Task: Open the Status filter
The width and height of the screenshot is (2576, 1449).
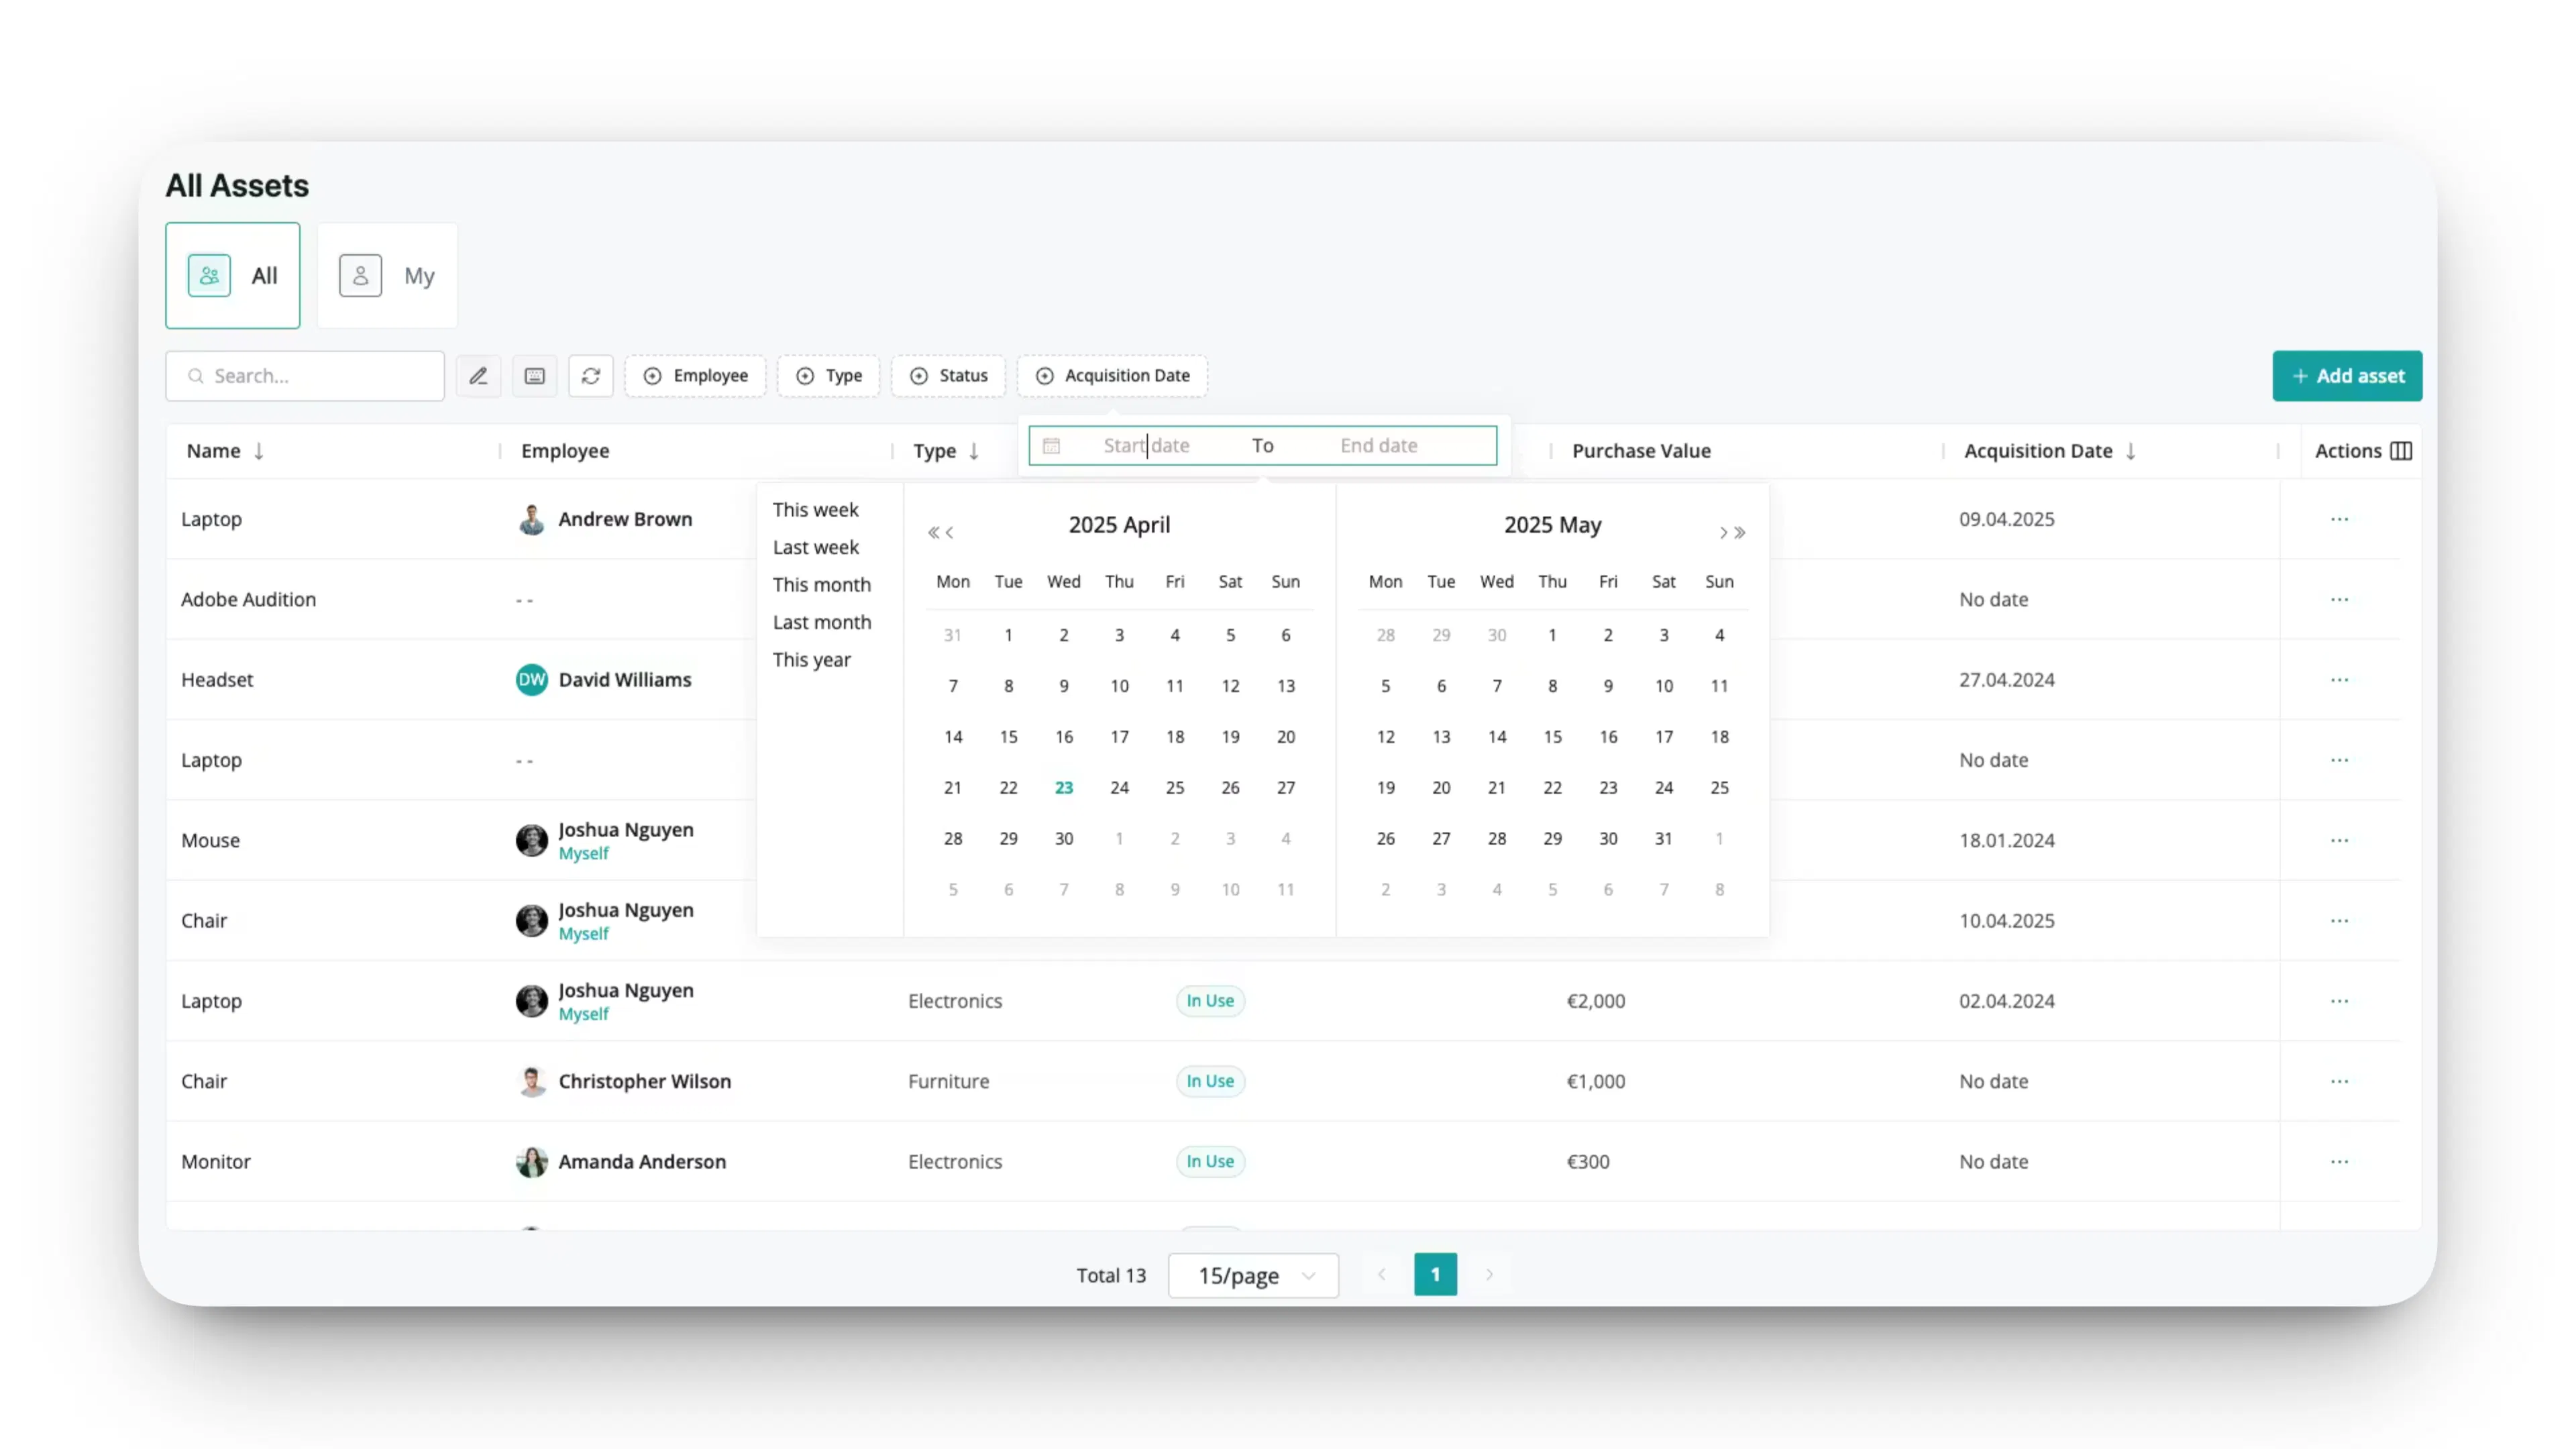Action: point(947,375)
